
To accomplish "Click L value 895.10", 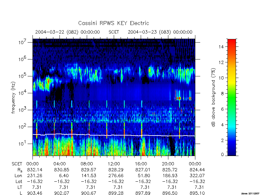I will (197, 193).
